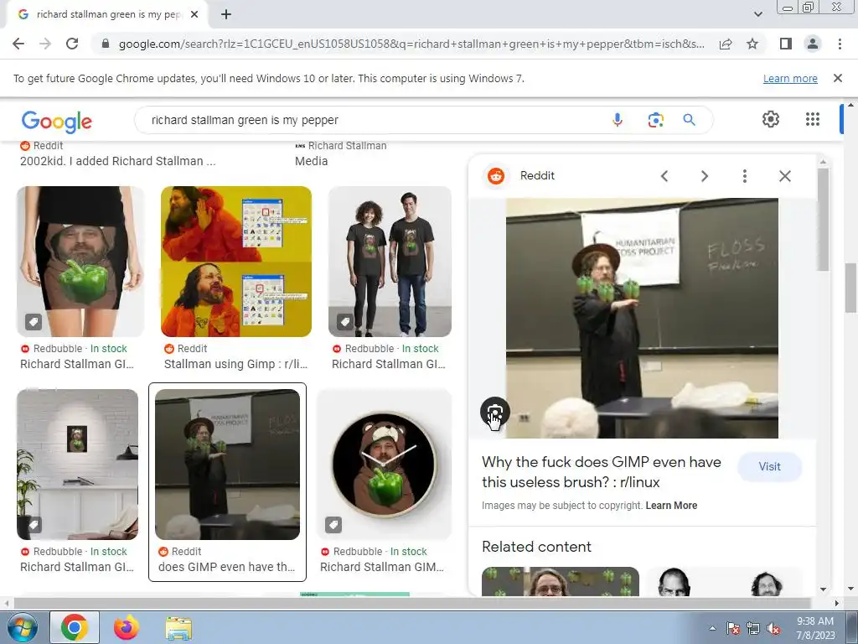Close the image preview panel
Viewport: 858px width, 644px height.
784,176
